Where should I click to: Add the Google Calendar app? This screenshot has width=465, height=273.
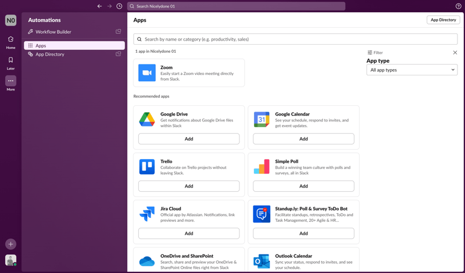[x=303, y=139]
